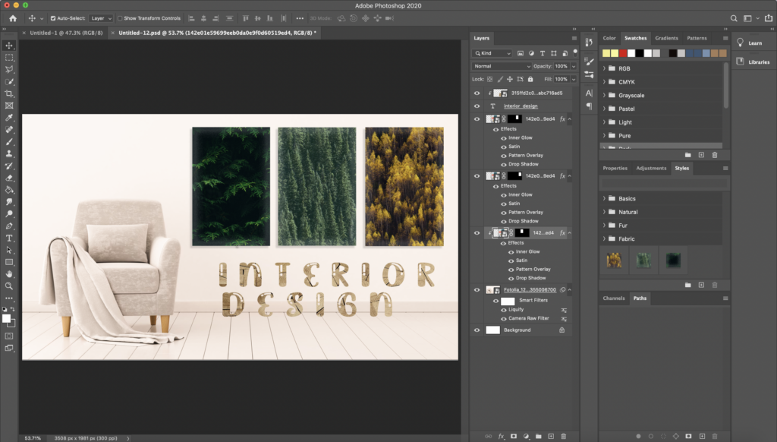Screen dimensions: 777x442
Task: Select the Clone Stamp tool
Action: tap(9, 153)
